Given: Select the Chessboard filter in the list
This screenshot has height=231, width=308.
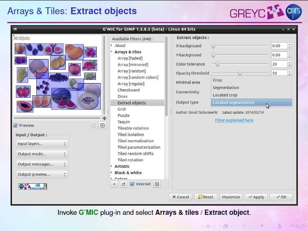Looking at the screenshot, I should tap(129, 90).
